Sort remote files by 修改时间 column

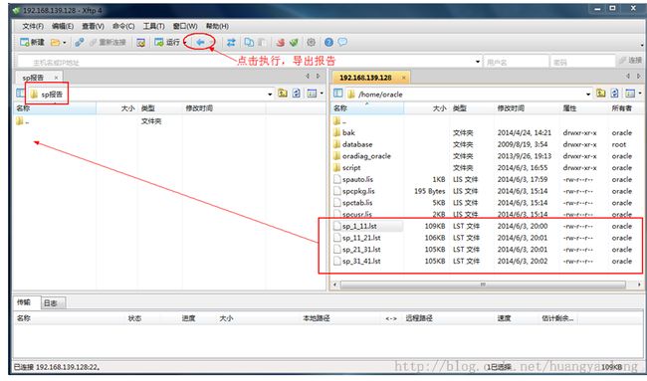coord(527,108)
